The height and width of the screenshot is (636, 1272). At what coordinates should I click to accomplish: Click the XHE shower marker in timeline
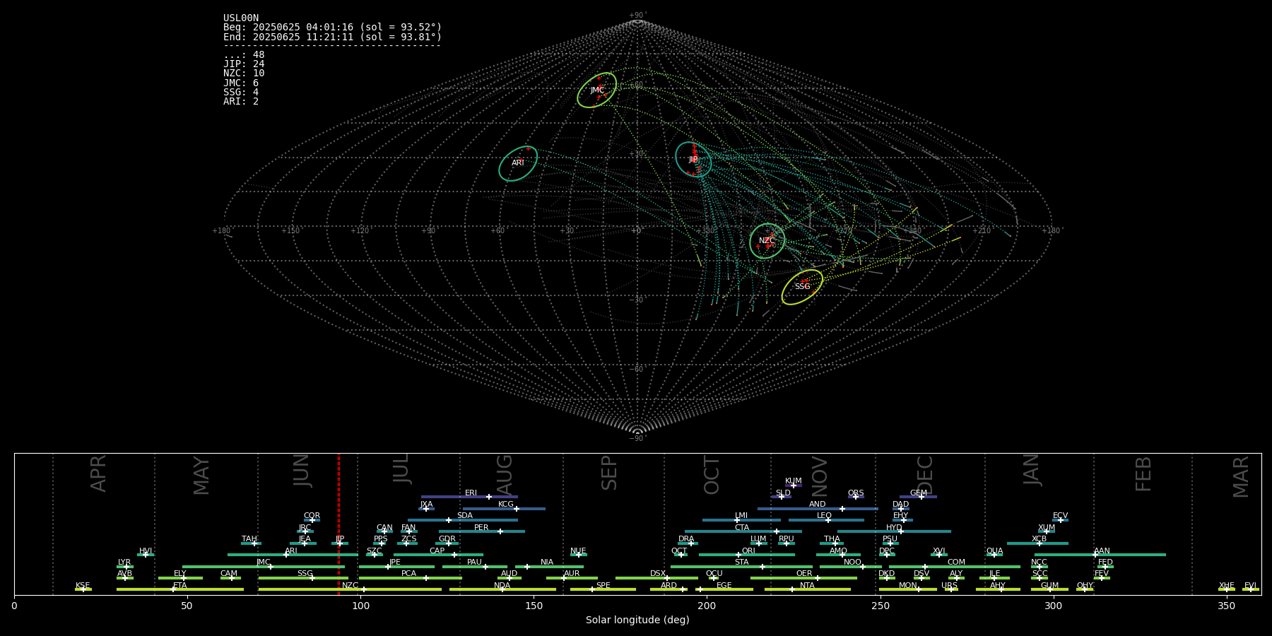coord(1227,589)
